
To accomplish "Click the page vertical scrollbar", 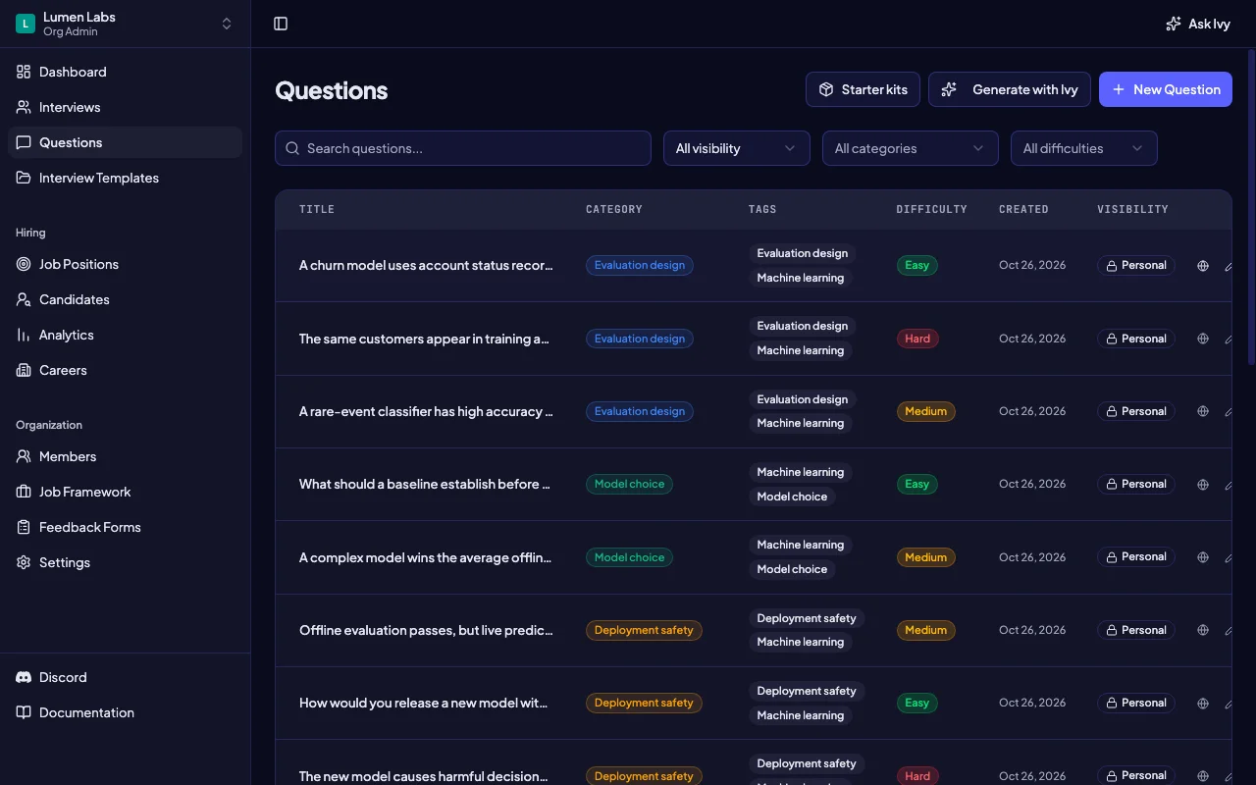I will pyautogui.click(x=1251, y=208).
